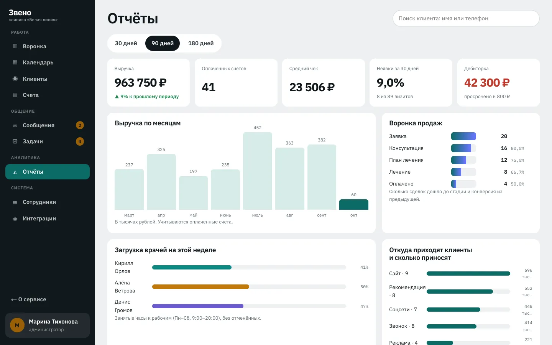The height and width of the screenshot is (345, 552).
Task: Click the Отчёты chart icon
Action: [x=15, y=172]
